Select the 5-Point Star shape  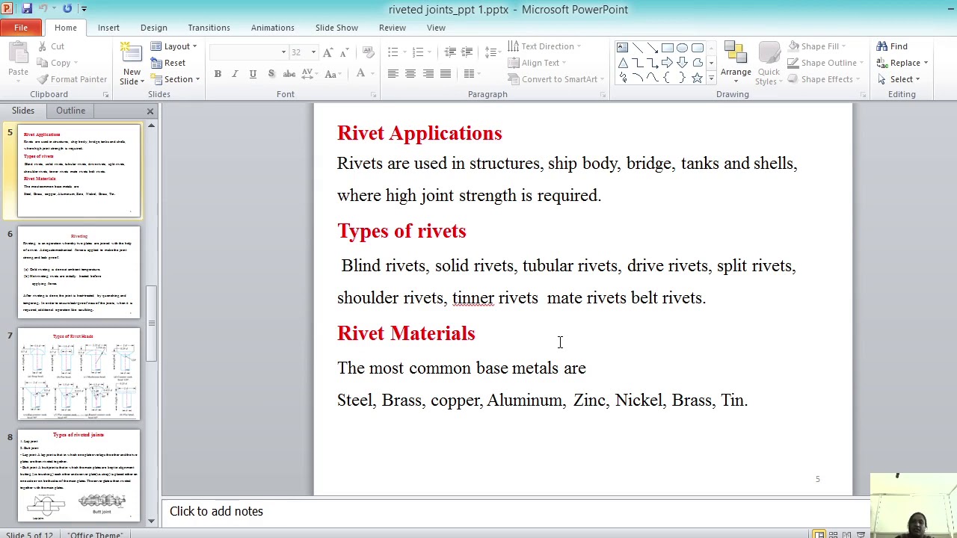(x=697, y=78)
